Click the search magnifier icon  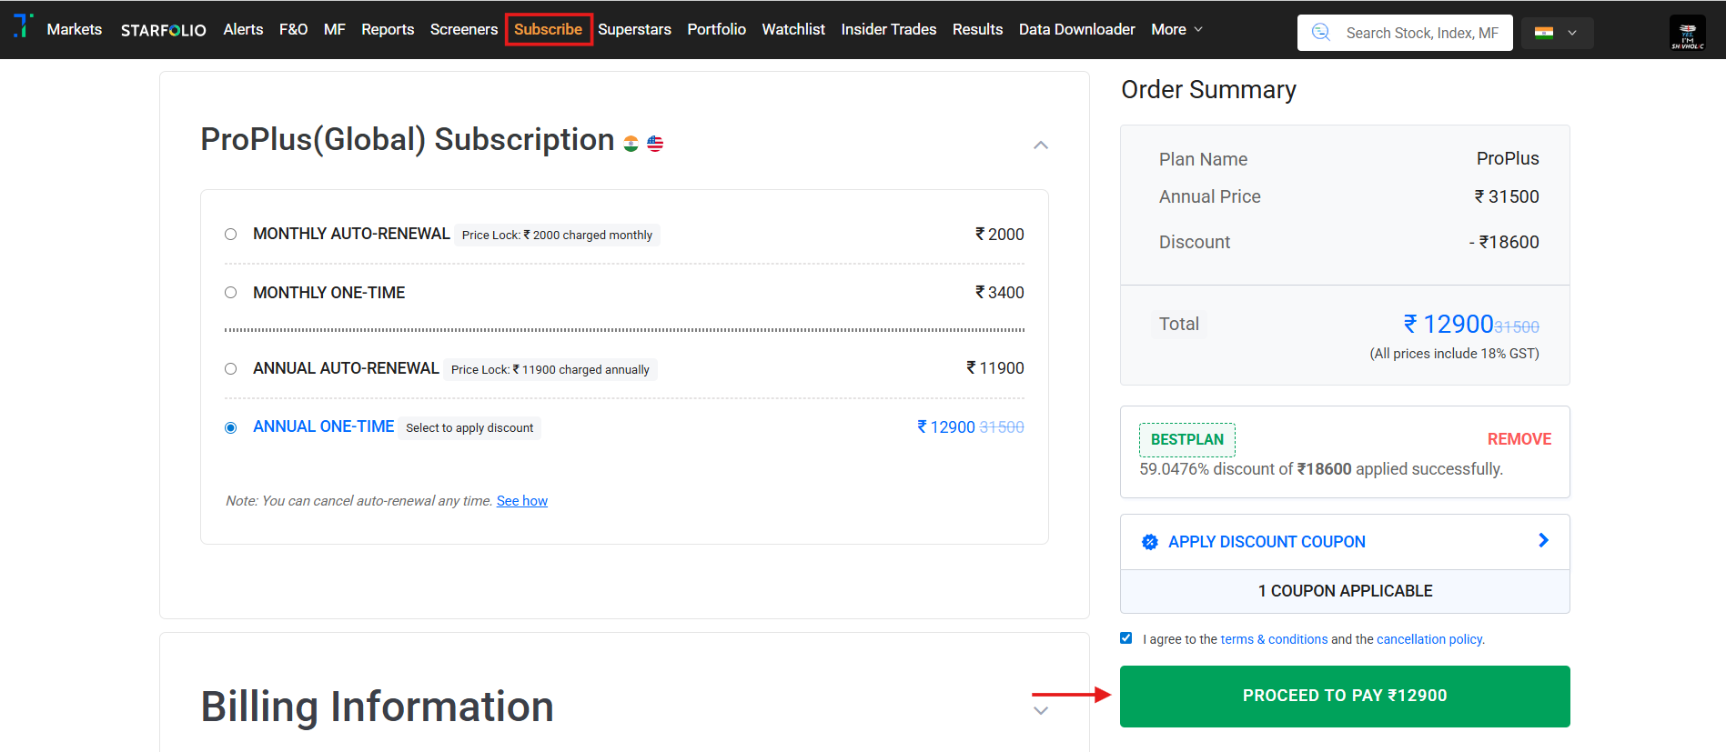(1320, 33)
